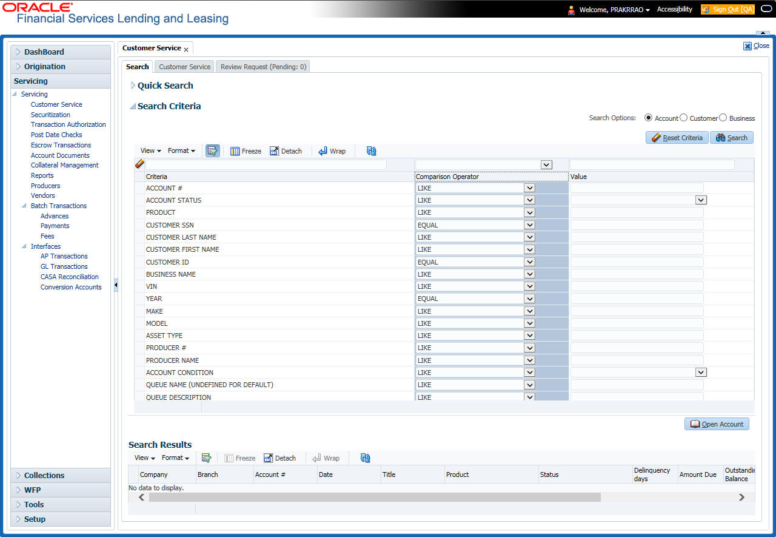Open Format menu in Search Criteria toolbar
The image size is (776, 537).
pyautogui.click(x=181, y=151)
